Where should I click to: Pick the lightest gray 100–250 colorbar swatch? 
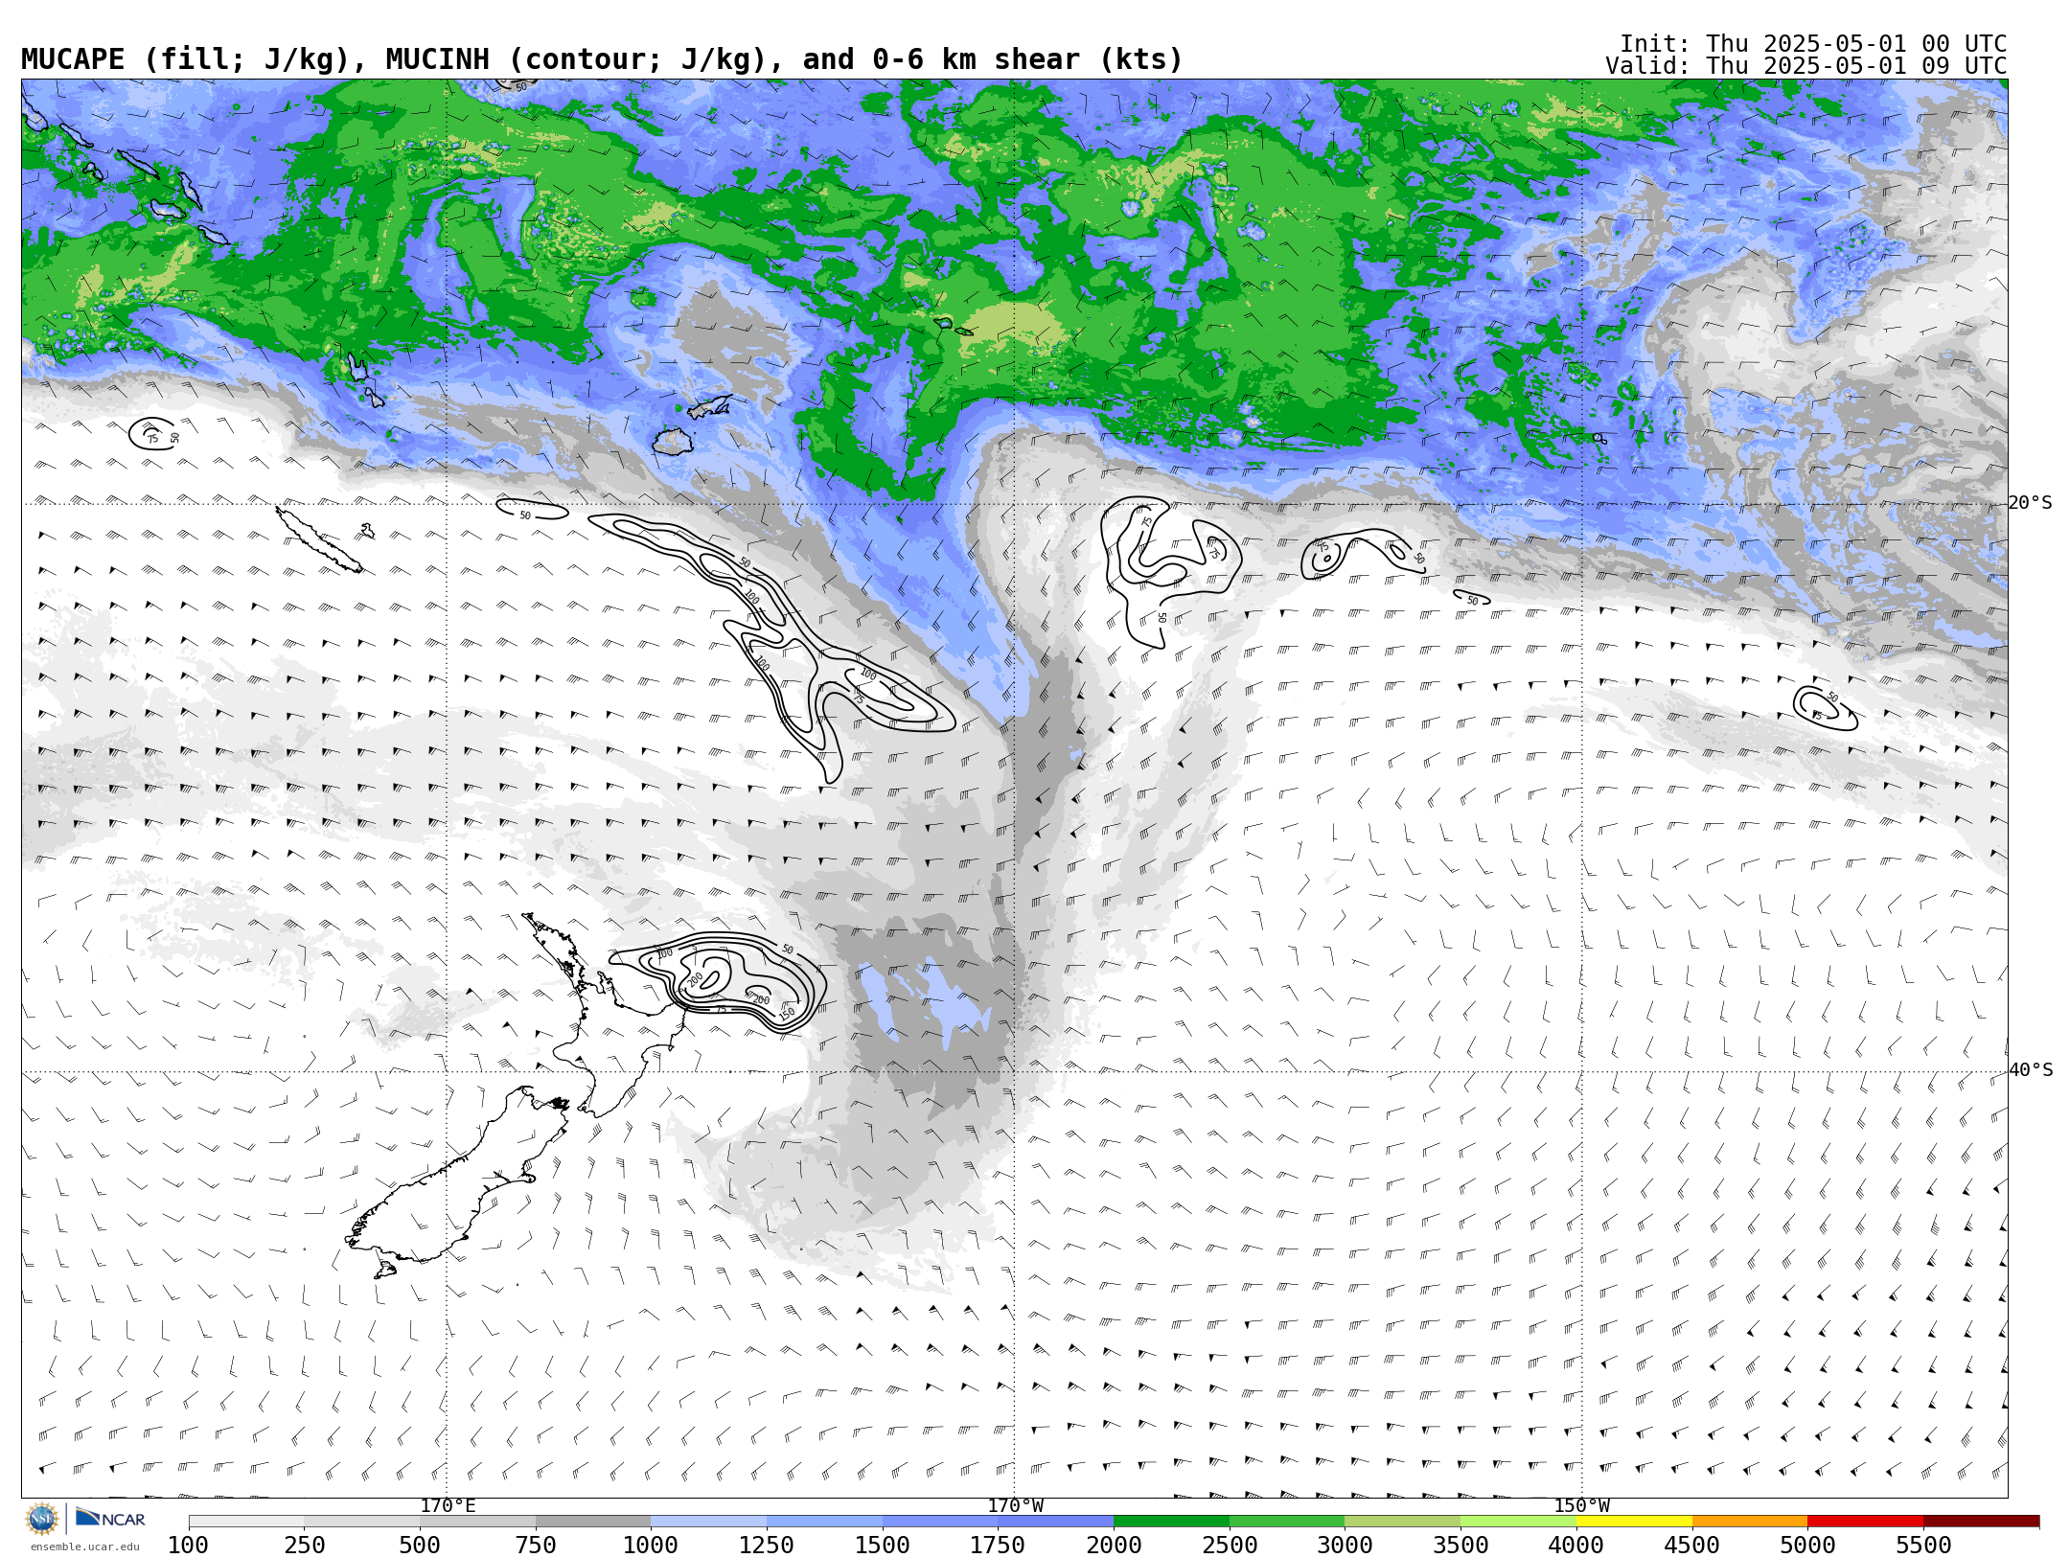[x=246, y=1522]
